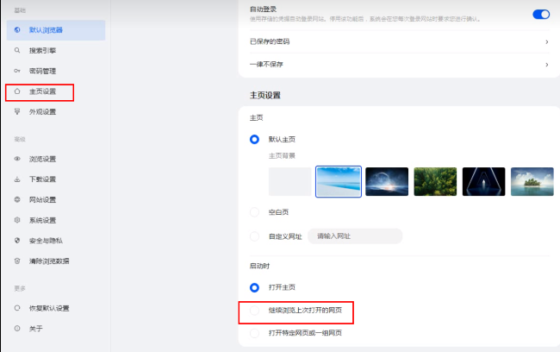560x352 pixels.
Task: Choose the dark triangle tunnel background
Action: point(483,181)
